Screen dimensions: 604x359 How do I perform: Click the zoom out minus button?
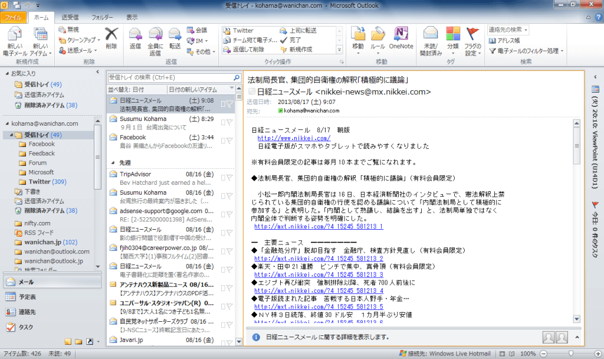click(x=543, y=354)
